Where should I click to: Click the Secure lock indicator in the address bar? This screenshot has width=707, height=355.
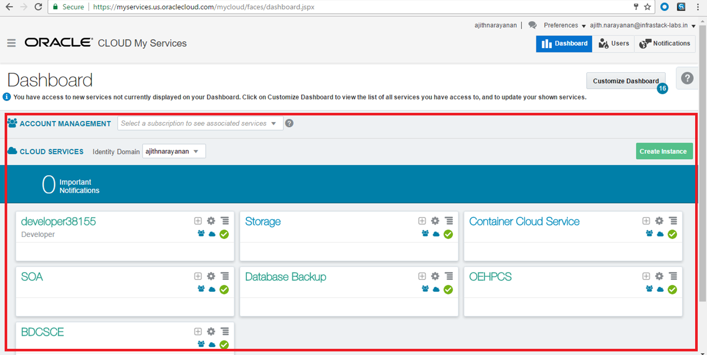[69, 7]
